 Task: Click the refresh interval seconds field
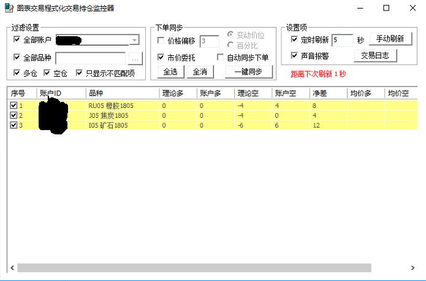(342, 40)
